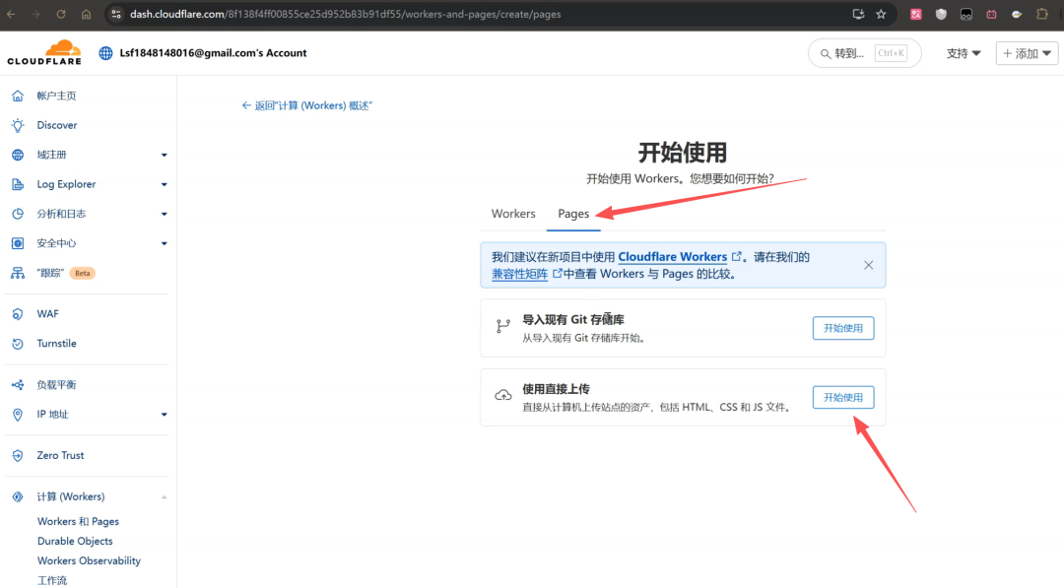Expand the 域注册 menu

pyautogui.click(x=164, y=155)
